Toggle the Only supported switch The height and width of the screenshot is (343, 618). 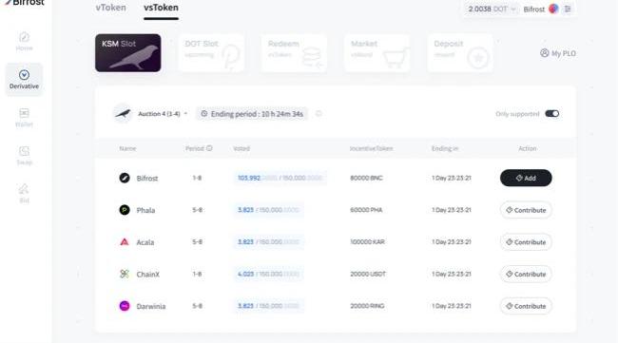click(x=551, y=114)
